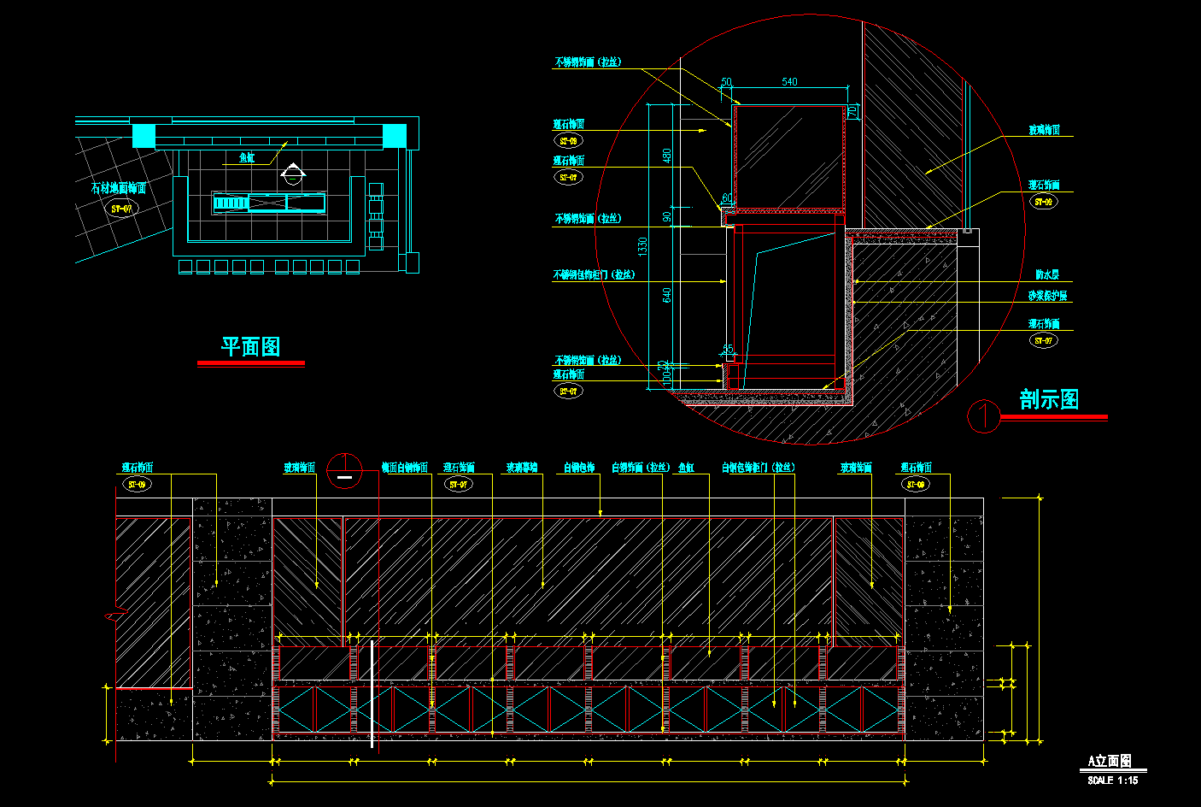
Task: Select the 540 dimension in section view
Action: [x=789, y=82]
